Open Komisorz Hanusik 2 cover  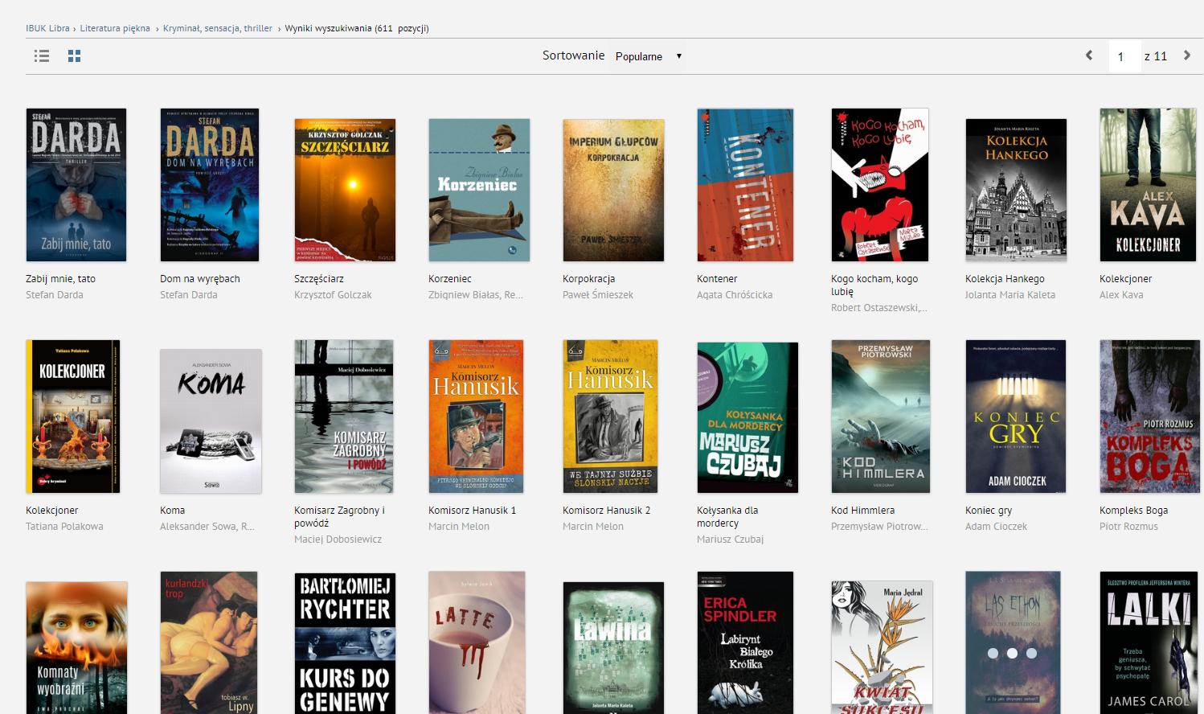610,416
